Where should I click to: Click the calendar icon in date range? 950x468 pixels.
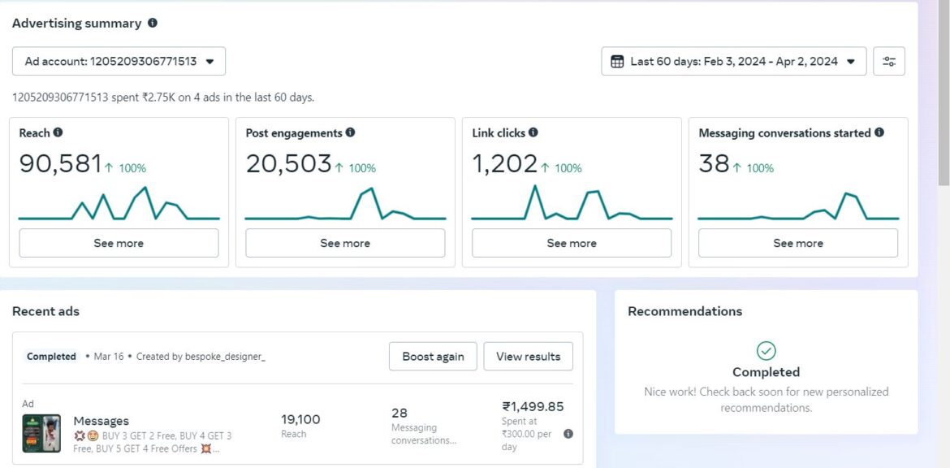point(617,61)
